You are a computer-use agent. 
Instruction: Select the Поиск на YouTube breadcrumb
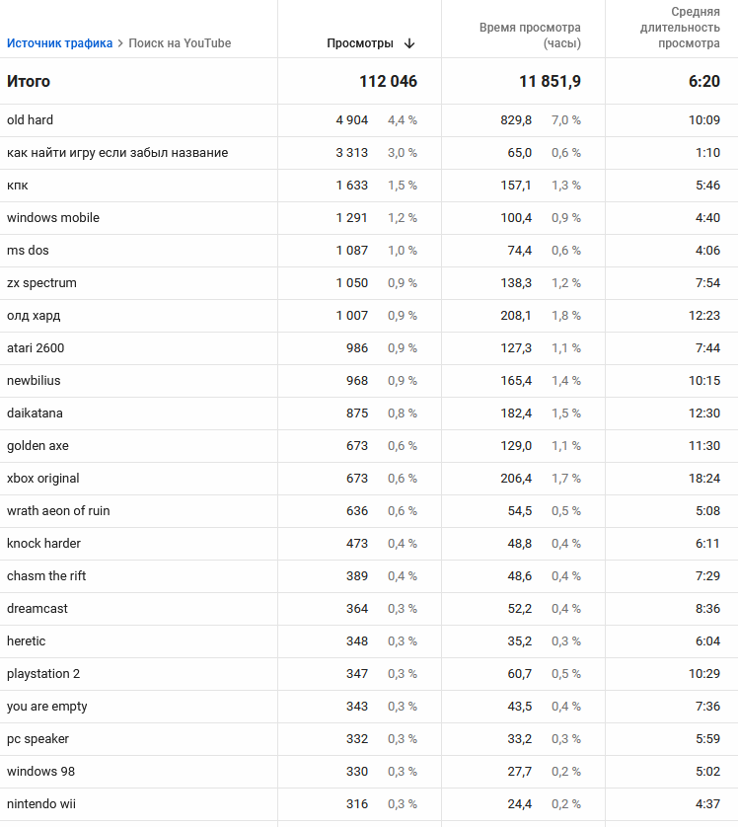pyautogui.click(x=180, y=43)
